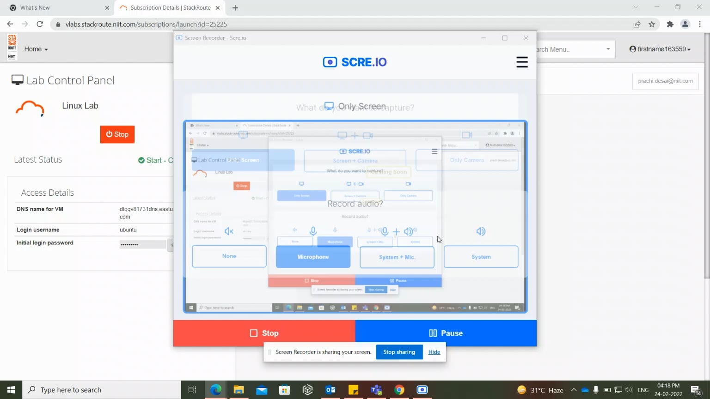Click the Windows search box
710x399 pixels.
point(102,390)
